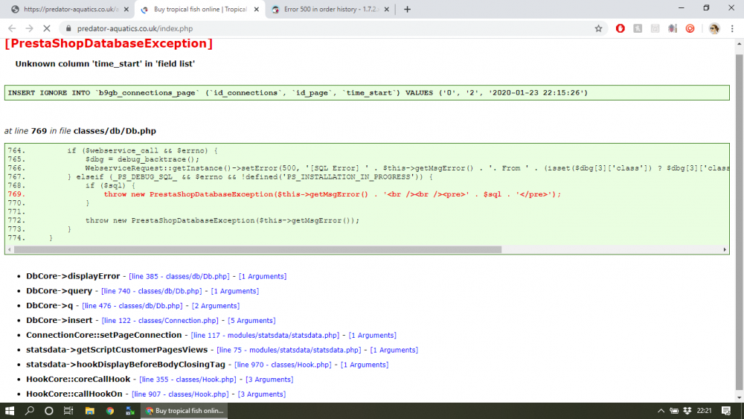
Task: Open DbCore->displayError line 385 link
Action: click(x=179, y=276)
